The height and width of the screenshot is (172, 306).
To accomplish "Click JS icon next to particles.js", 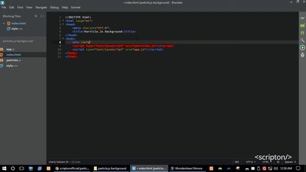I will point(2,60).
